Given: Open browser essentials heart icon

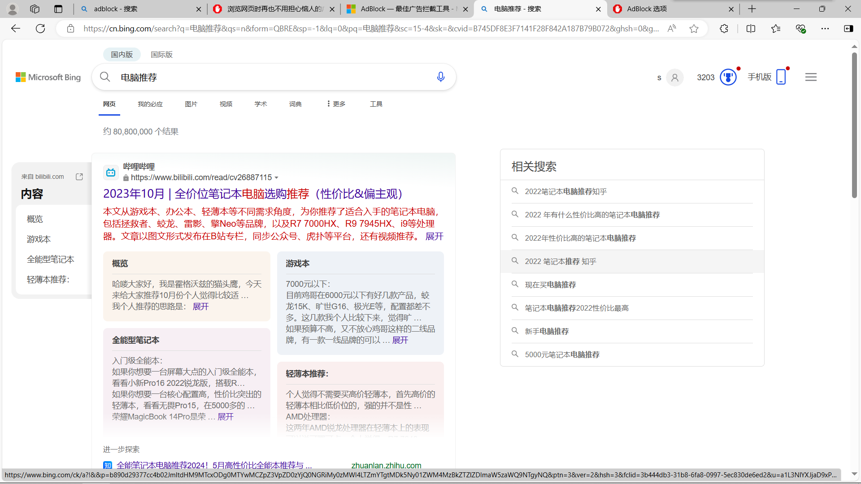Looking at the screenshot, I should click(x=800, y=29).
